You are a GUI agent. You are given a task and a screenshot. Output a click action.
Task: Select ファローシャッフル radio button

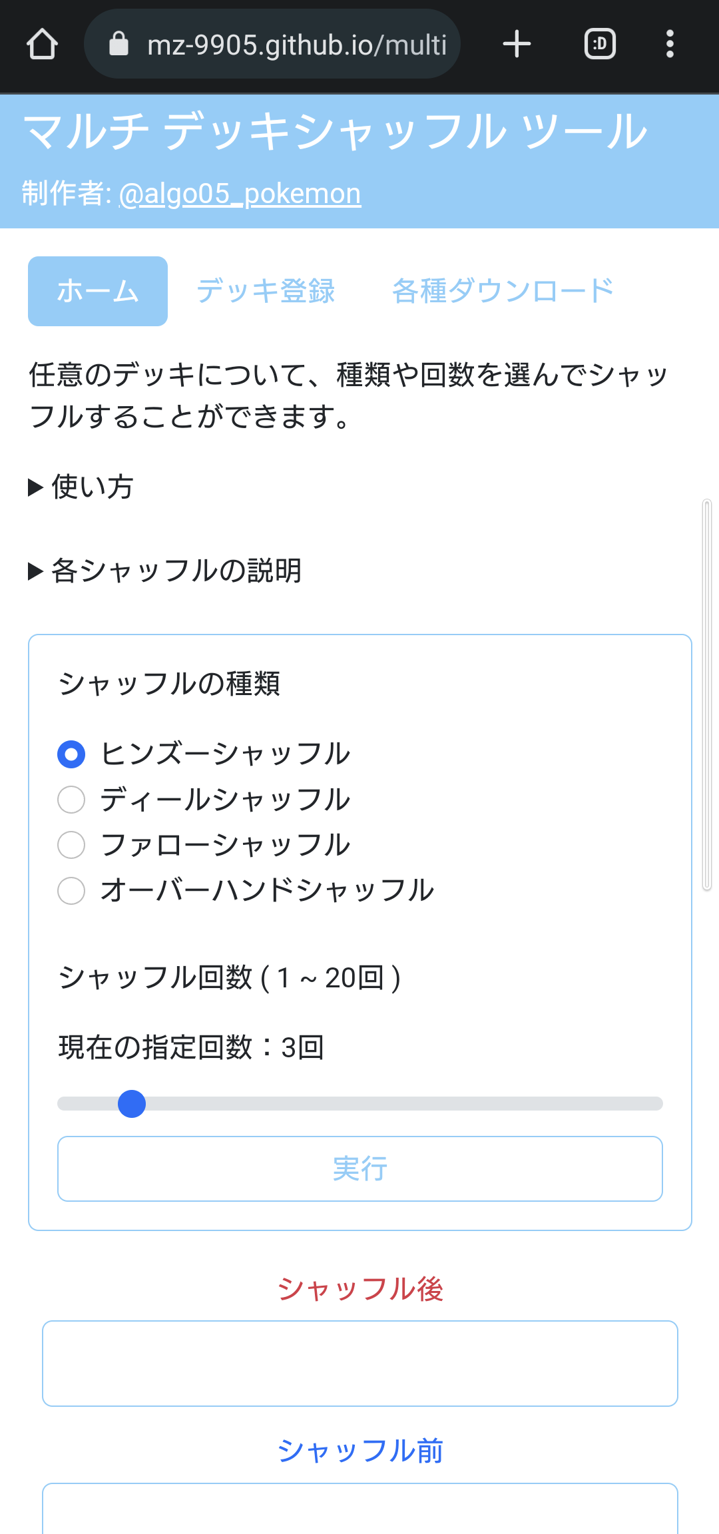[x=71, y=845]
